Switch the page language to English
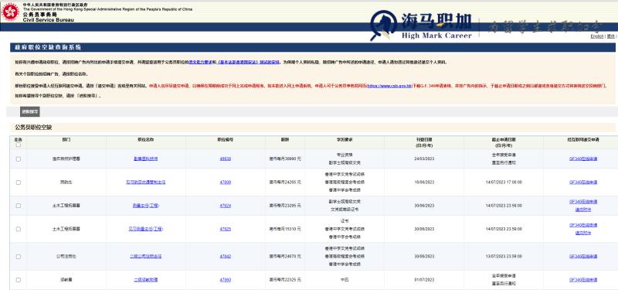 (596, 36)
